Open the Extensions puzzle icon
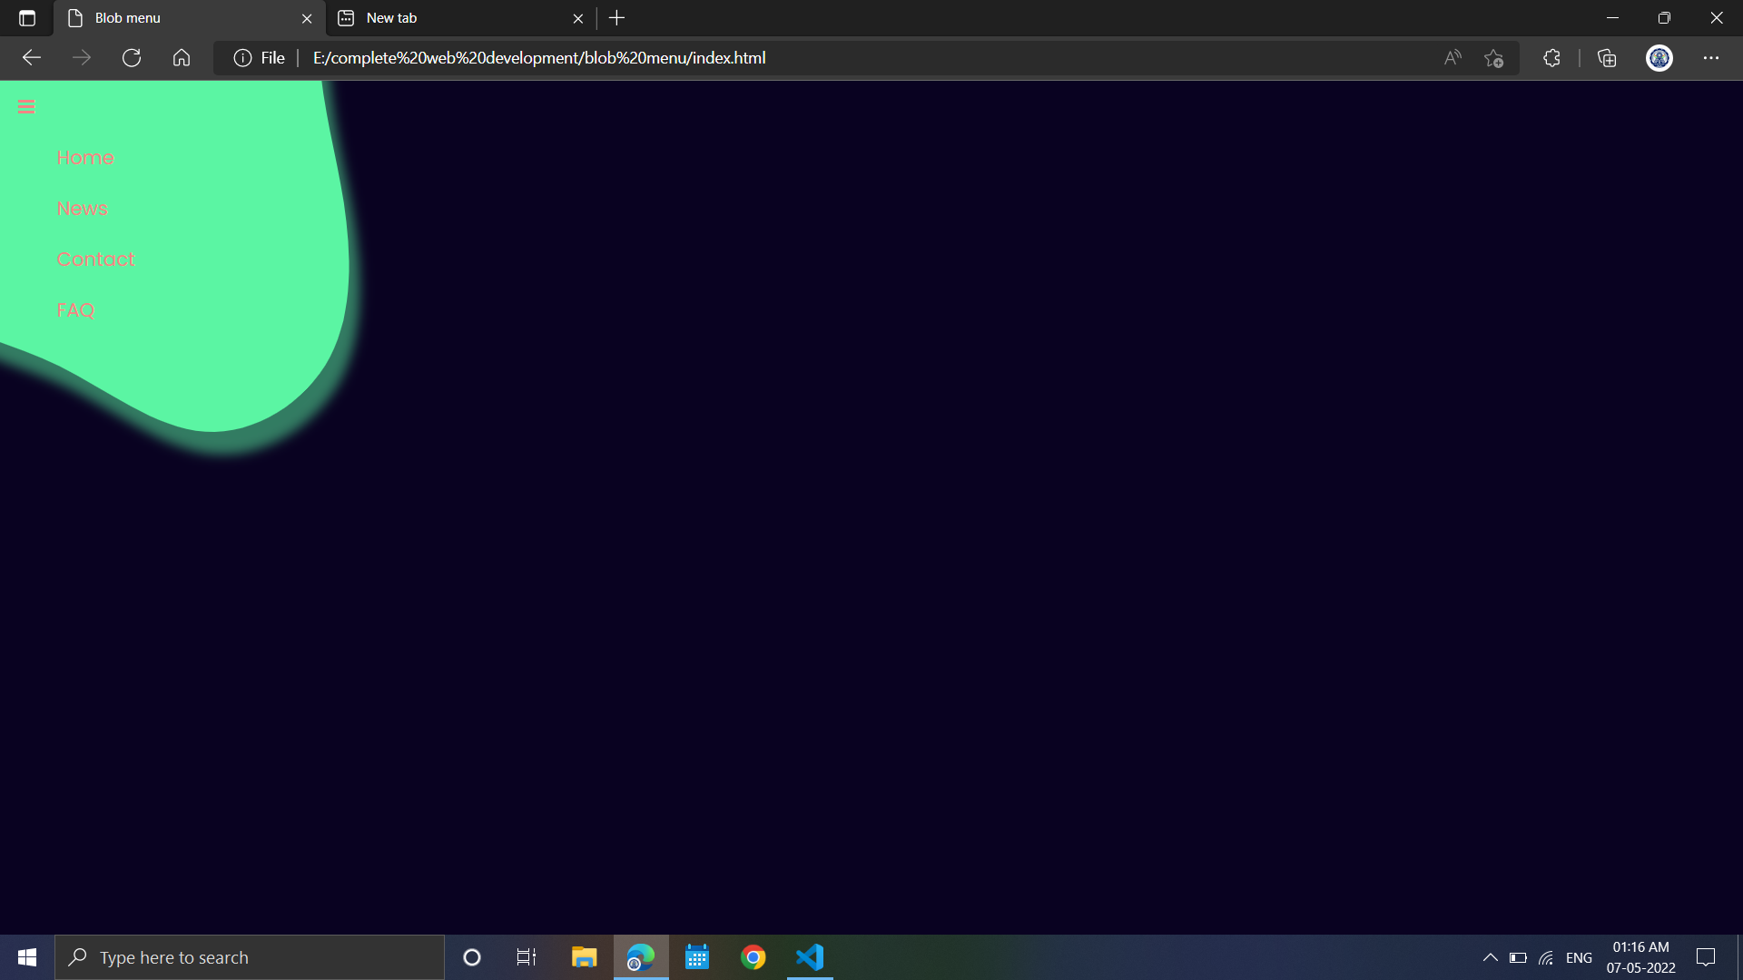This screenshot has height=980, width=1743. click(1551, 57)
